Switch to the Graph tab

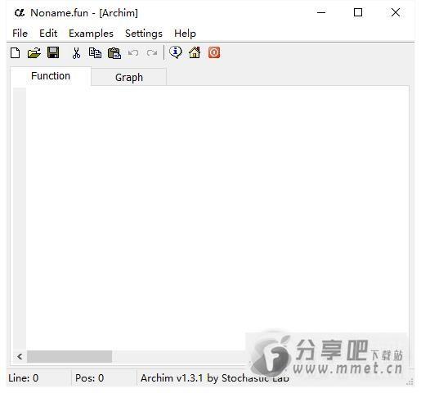129,78
